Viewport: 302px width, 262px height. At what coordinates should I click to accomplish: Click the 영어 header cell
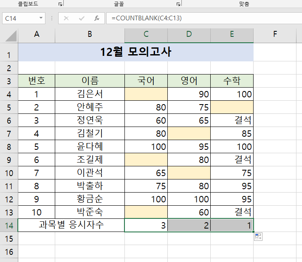tap(189, 81)
